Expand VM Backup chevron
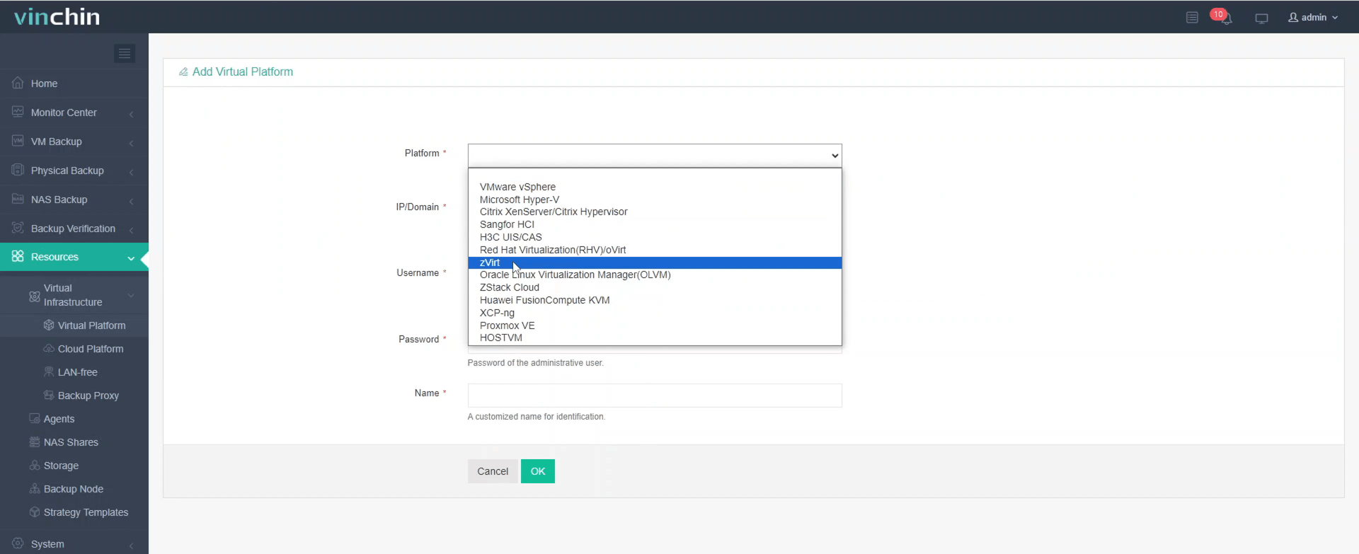This screenshot has height=554, width=1359. 131,143
